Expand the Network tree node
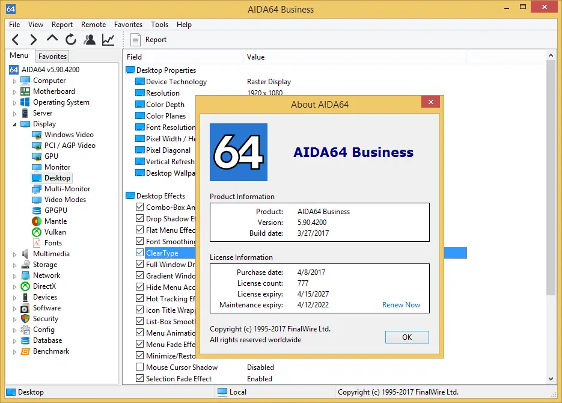 pyautogui.click(x=14, y=276)
